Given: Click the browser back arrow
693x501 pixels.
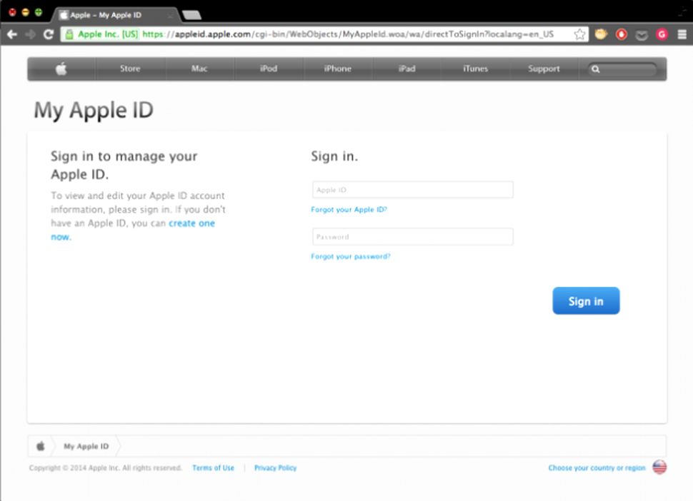Looking at the screenshot, I should [12, 34].
